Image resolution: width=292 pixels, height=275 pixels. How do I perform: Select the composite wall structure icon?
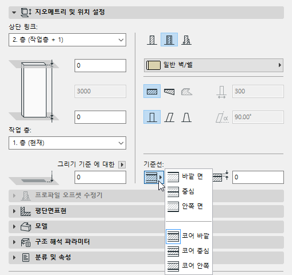pos(169,40)
